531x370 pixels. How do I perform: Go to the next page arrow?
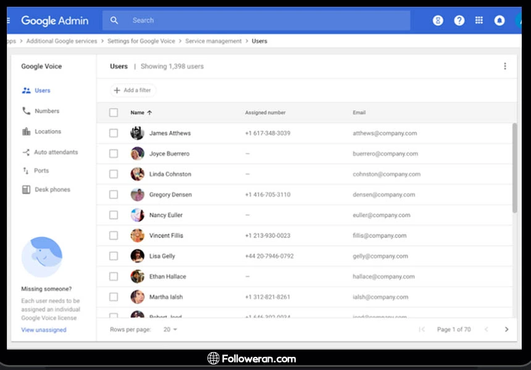click(507, 329)
